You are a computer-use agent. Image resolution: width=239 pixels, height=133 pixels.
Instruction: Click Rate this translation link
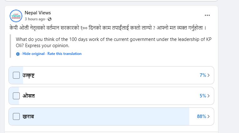tap(65, 54)
